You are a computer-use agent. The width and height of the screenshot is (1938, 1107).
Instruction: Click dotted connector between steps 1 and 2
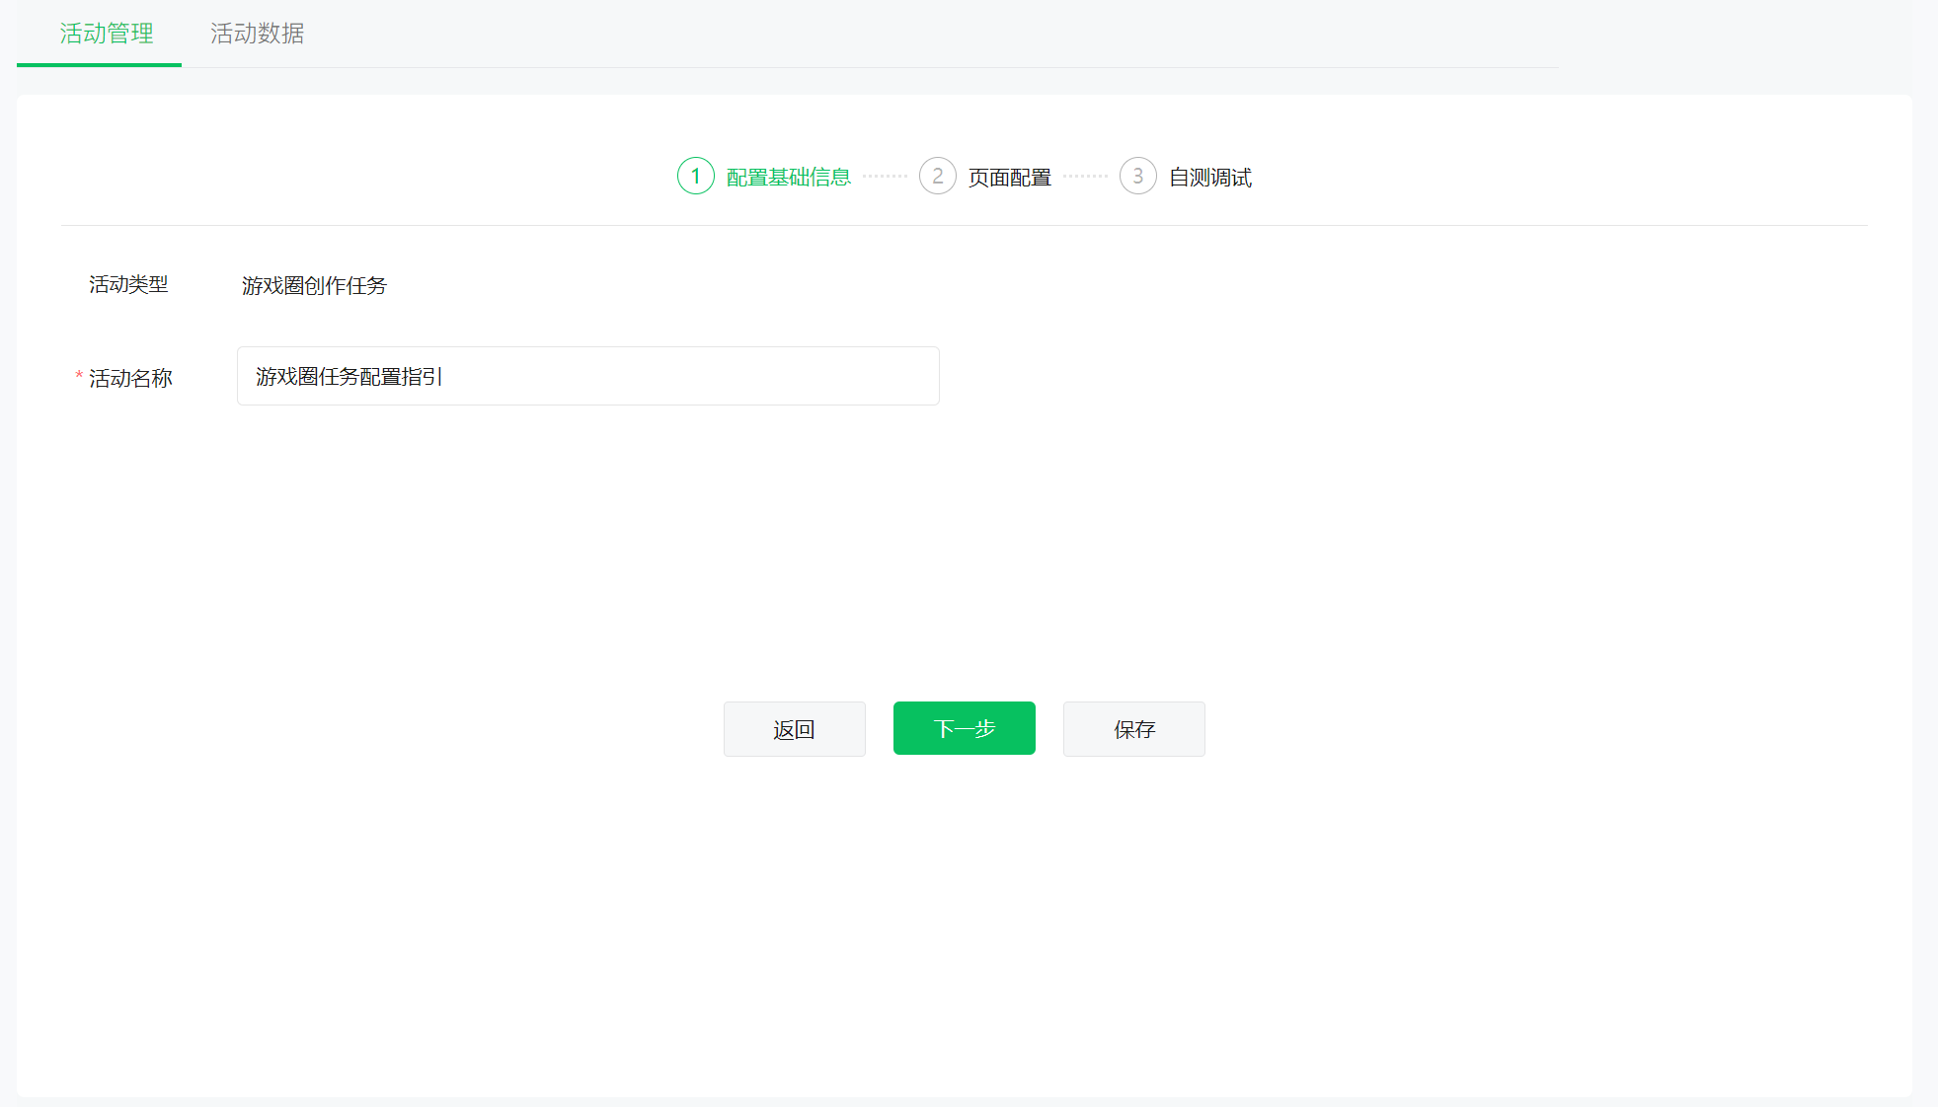(885, 177)
